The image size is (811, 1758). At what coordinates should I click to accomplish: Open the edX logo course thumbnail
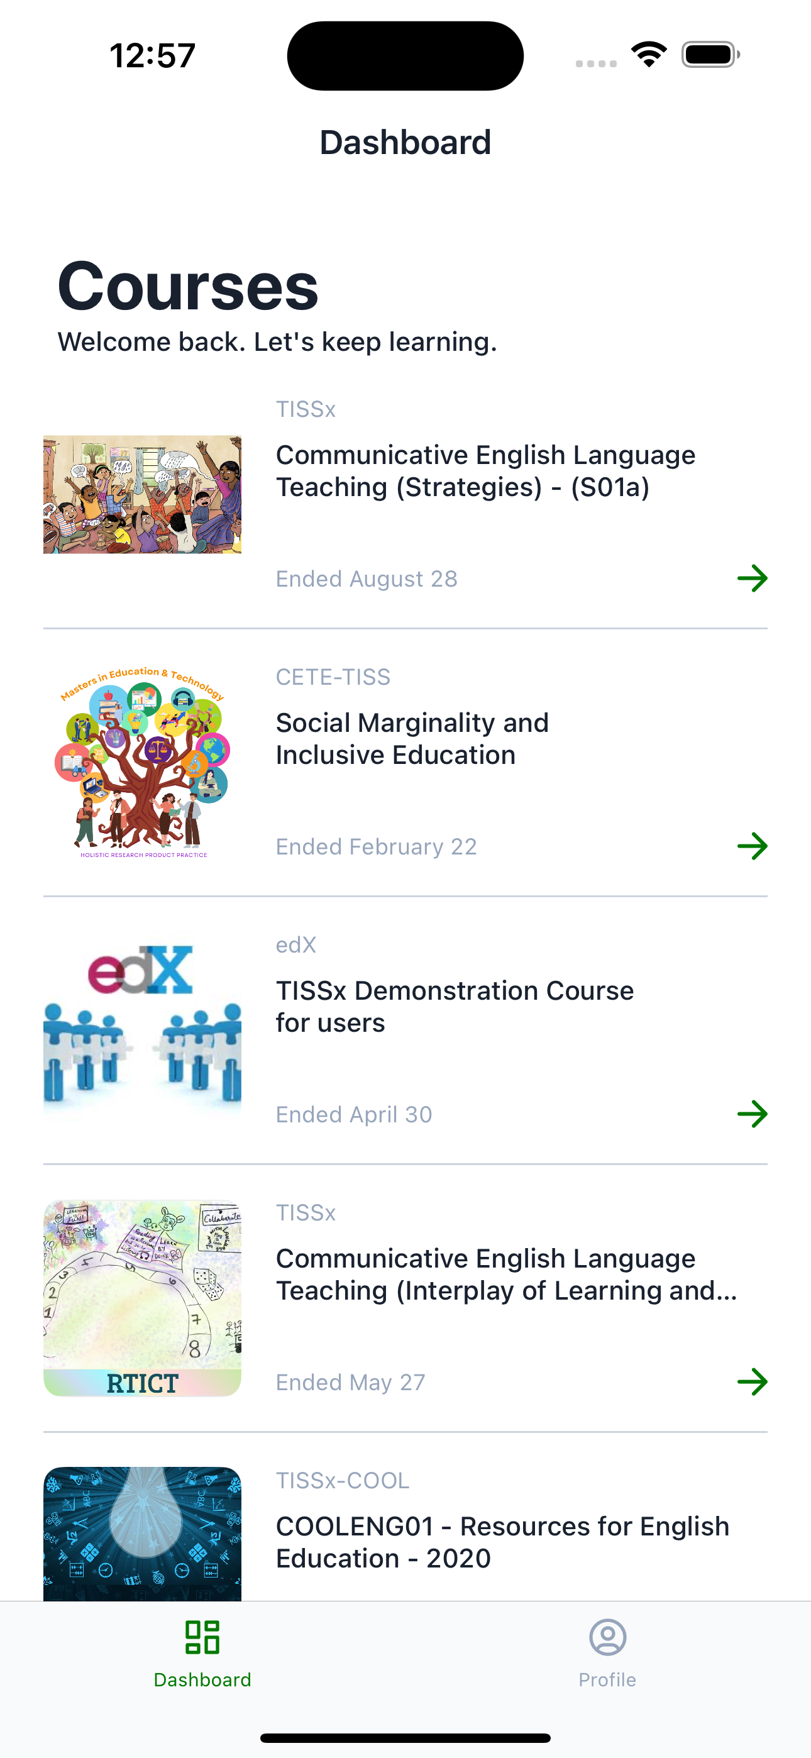click(142, 1029)
